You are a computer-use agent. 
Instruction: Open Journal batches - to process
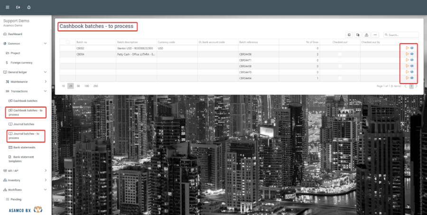28,136
